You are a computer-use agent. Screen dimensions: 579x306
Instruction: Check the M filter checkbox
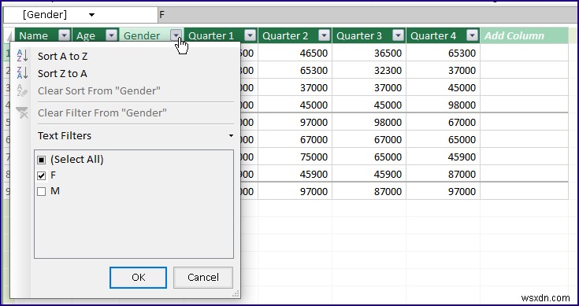coord(41,192)
